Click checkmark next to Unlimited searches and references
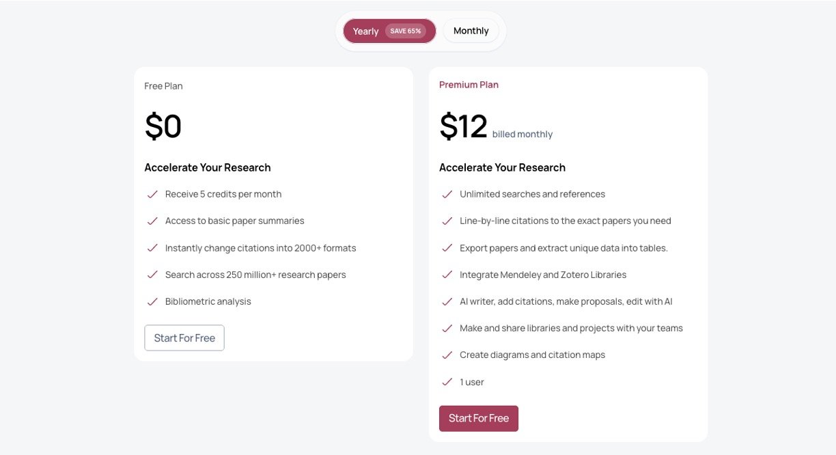Screen dimensions: 836x455 pyautogui.click(x=447, y=194)
